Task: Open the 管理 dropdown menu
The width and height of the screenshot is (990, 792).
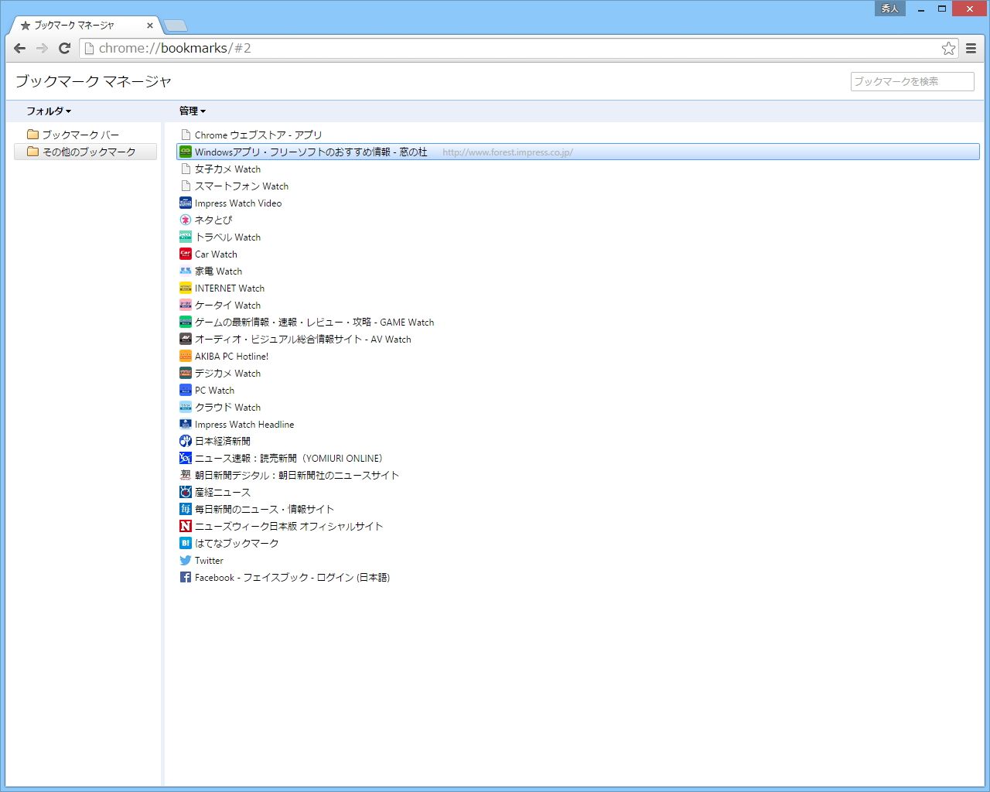Action: tap(190, 111)
